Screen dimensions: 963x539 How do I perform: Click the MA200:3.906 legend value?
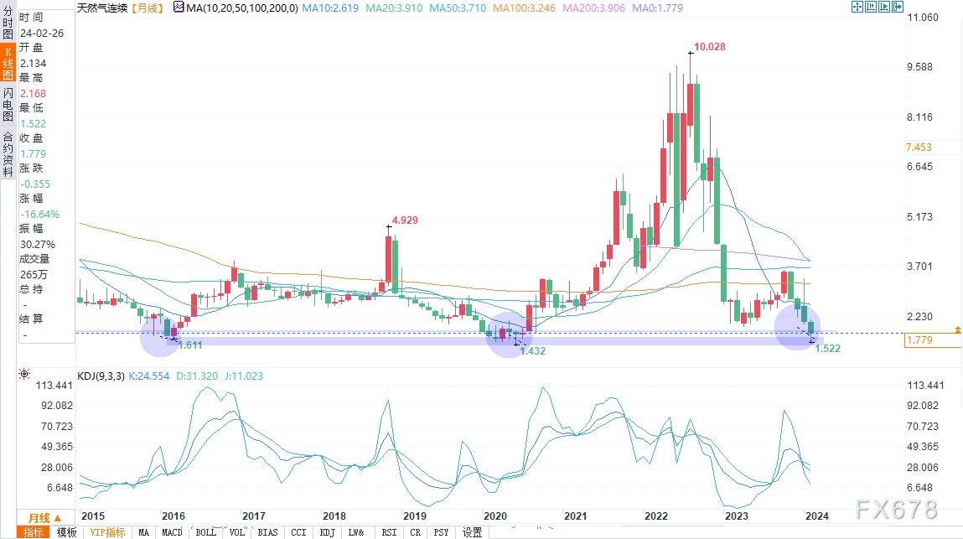coord(594,8)
